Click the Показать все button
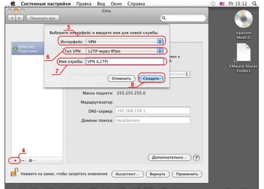The image size is (264, 189). tap(43, 18)
